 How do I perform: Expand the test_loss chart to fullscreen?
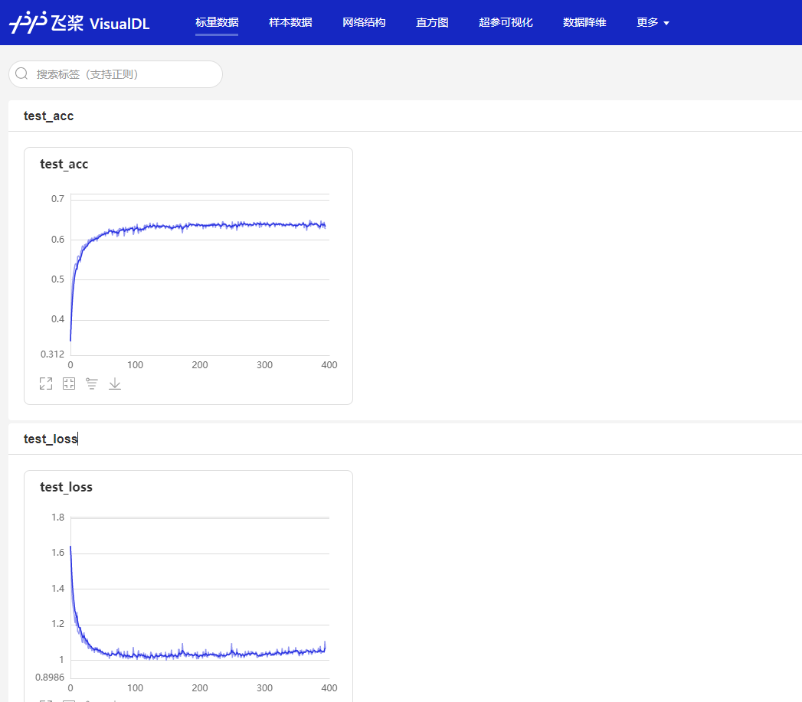45,700
